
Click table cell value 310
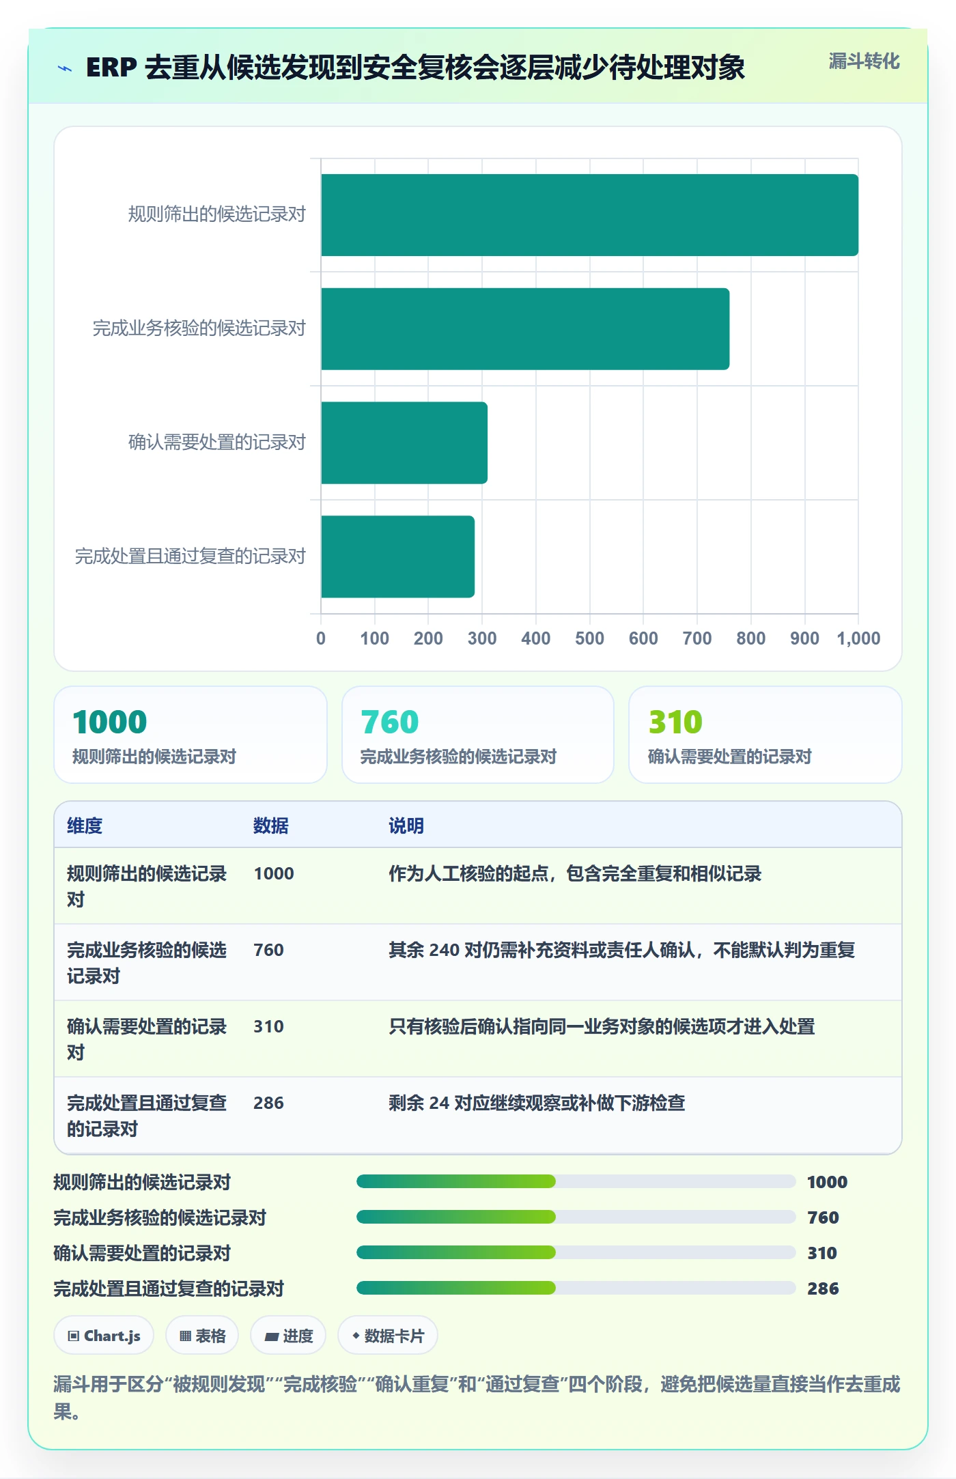point(268,1026)
